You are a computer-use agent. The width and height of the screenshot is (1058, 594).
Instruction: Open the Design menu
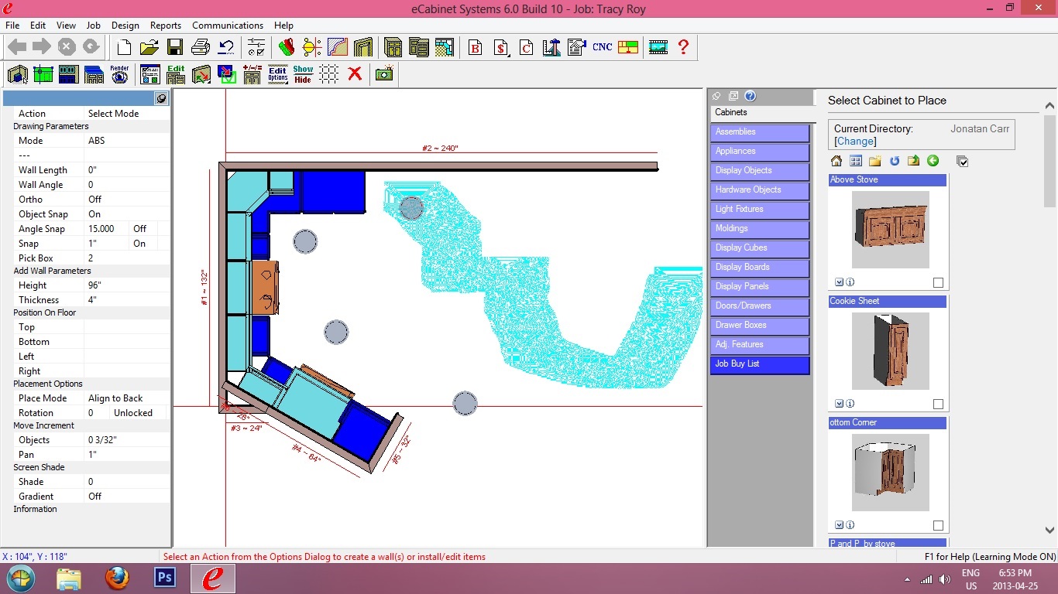tap(125, 26)
